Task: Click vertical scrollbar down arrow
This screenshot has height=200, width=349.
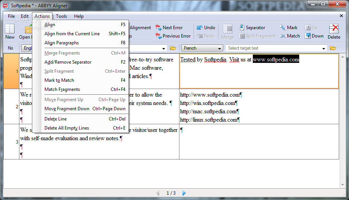Action: click(343, 185)
